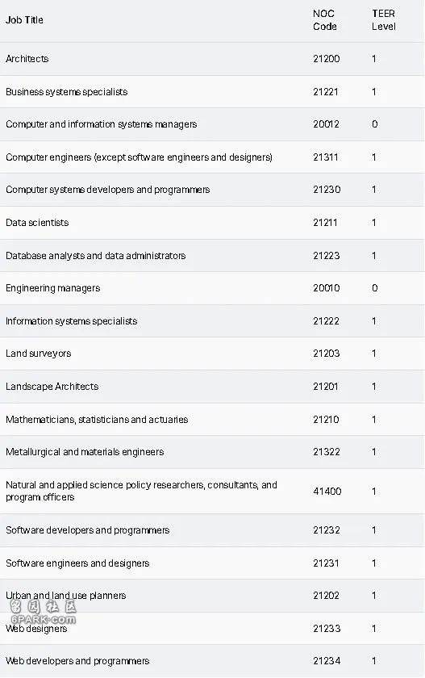
Task: Click NOC code 20010 for Engineering managers
Action: [x=326, y=288]
